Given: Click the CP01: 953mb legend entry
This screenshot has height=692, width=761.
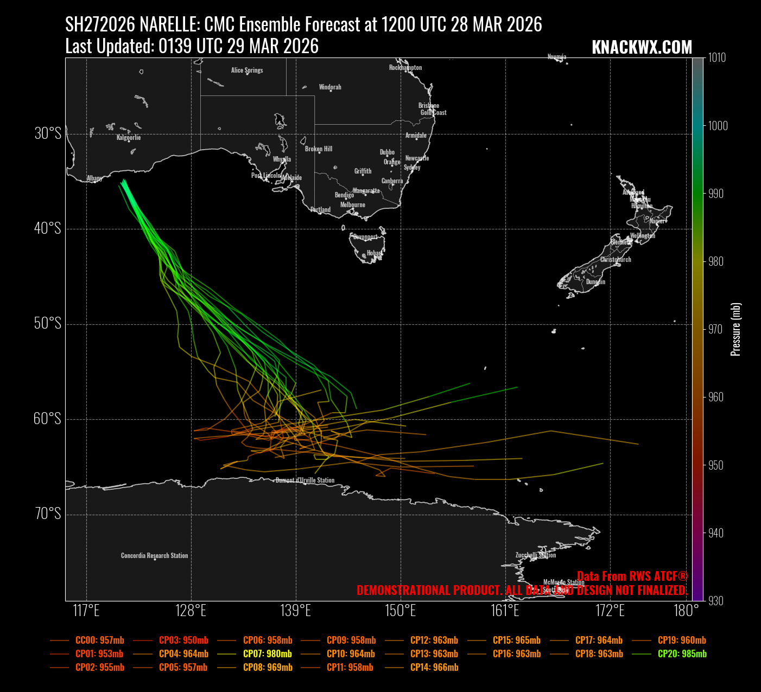Looking at the screenshot, I should (x=99, y=654).
